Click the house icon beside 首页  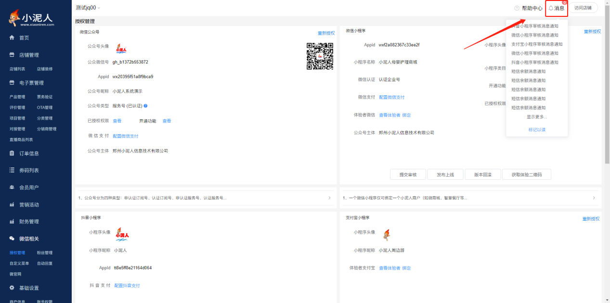(x=12, y=38)
